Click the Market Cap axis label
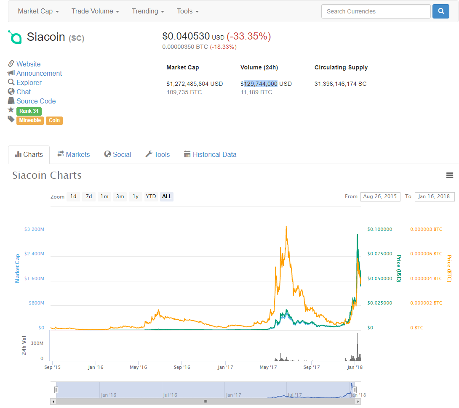The height and width of the screenshot is (408, 459). (x=17, y=268)
